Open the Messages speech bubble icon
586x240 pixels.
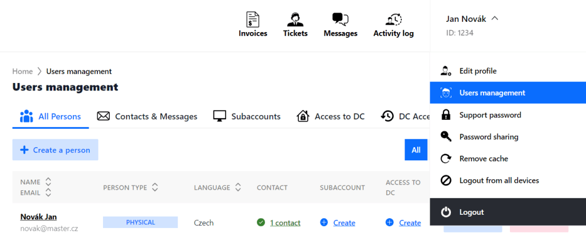(340, 19)
